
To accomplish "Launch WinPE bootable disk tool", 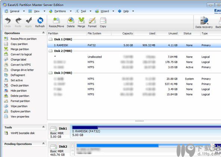I will click(19, 133).
